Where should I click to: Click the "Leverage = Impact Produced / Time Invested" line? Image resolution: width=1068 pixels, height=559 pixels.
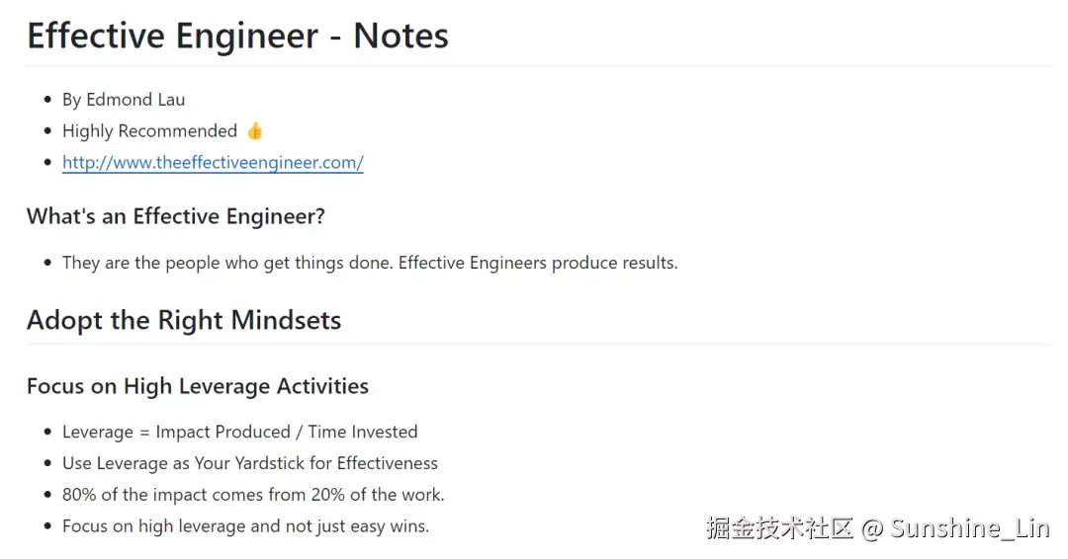[x=239, y=432]
